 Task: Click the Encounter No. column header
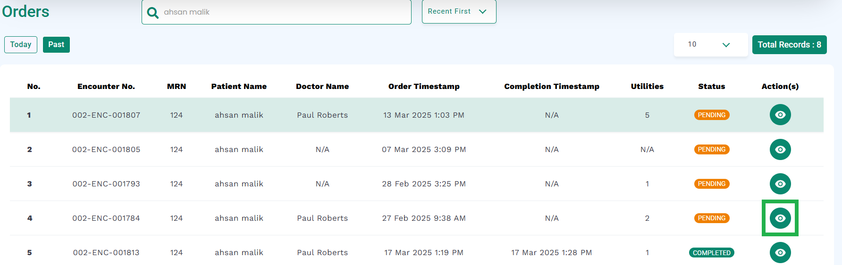[x=106, y=87]
